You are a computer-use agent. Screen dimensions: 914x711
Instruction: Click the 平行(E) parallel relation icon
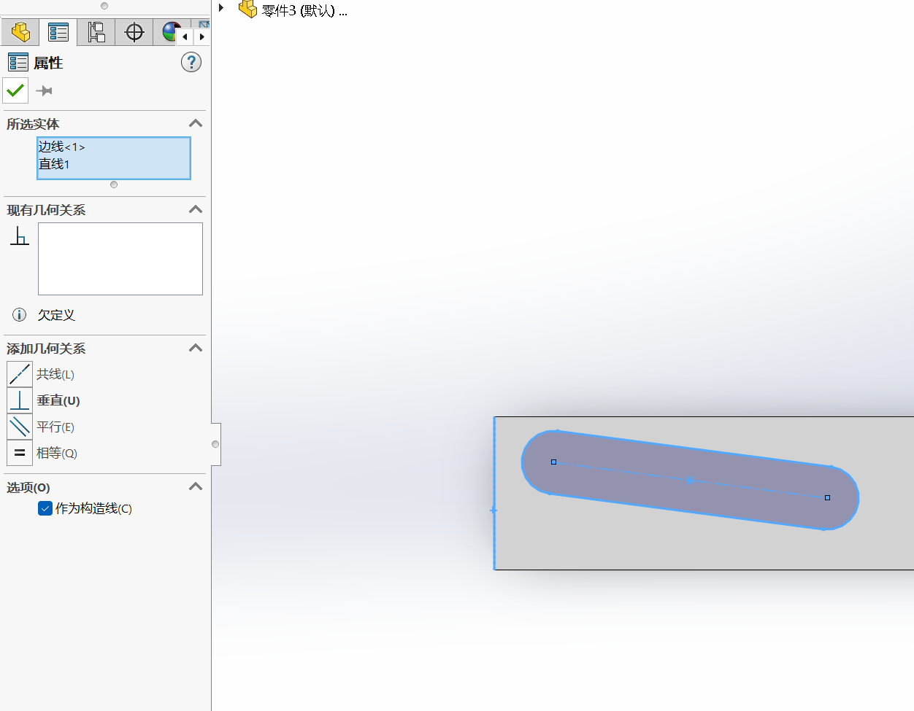(20, 427)
